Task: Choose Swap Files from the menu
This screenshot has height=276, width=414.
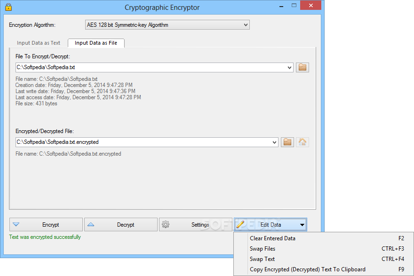Action: [324, 249]
